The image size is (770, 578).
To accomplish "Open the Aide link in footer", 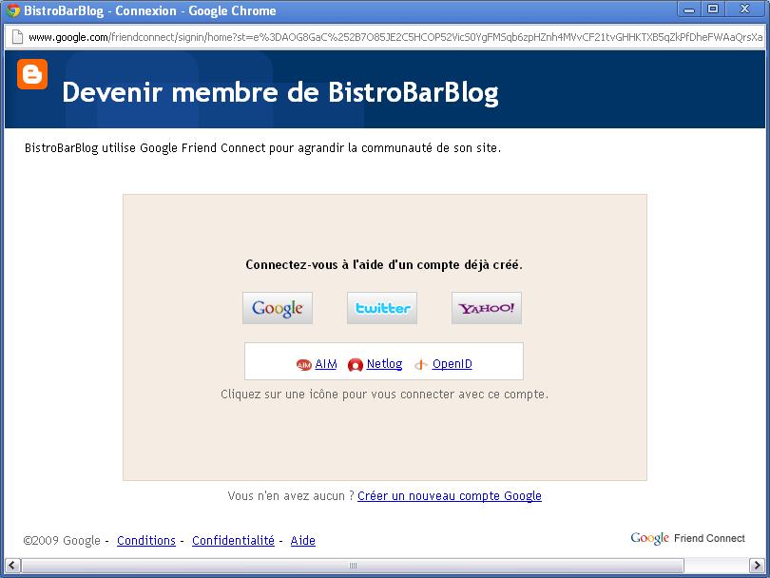I will point(303,541).
